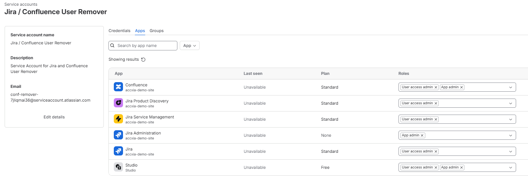Remove User access admin role from Studio
The width and height of the screenshot is (528, 178).
(x=436, y=167)
